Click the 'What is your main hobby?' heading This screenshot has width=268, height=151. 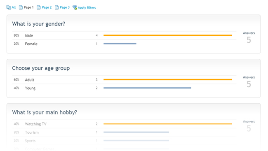point(45,112)
